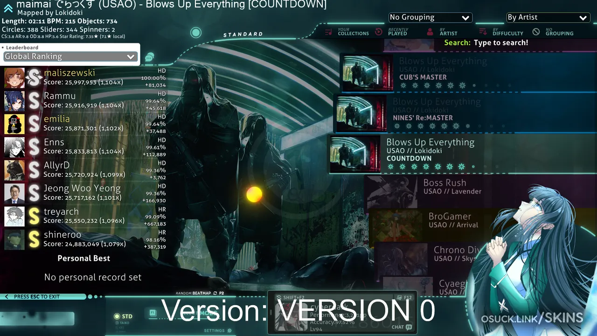Click the HR mod label on treyarch's score
This screenshot has height=336, width=597.
click(162, 210)
